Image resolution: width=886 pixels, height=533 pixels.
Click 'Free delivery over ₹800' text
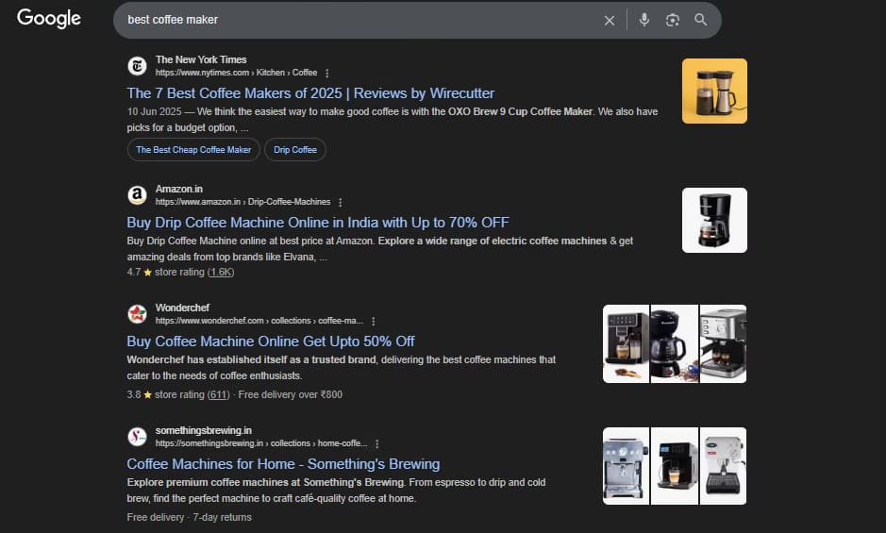tap(291, 394)
